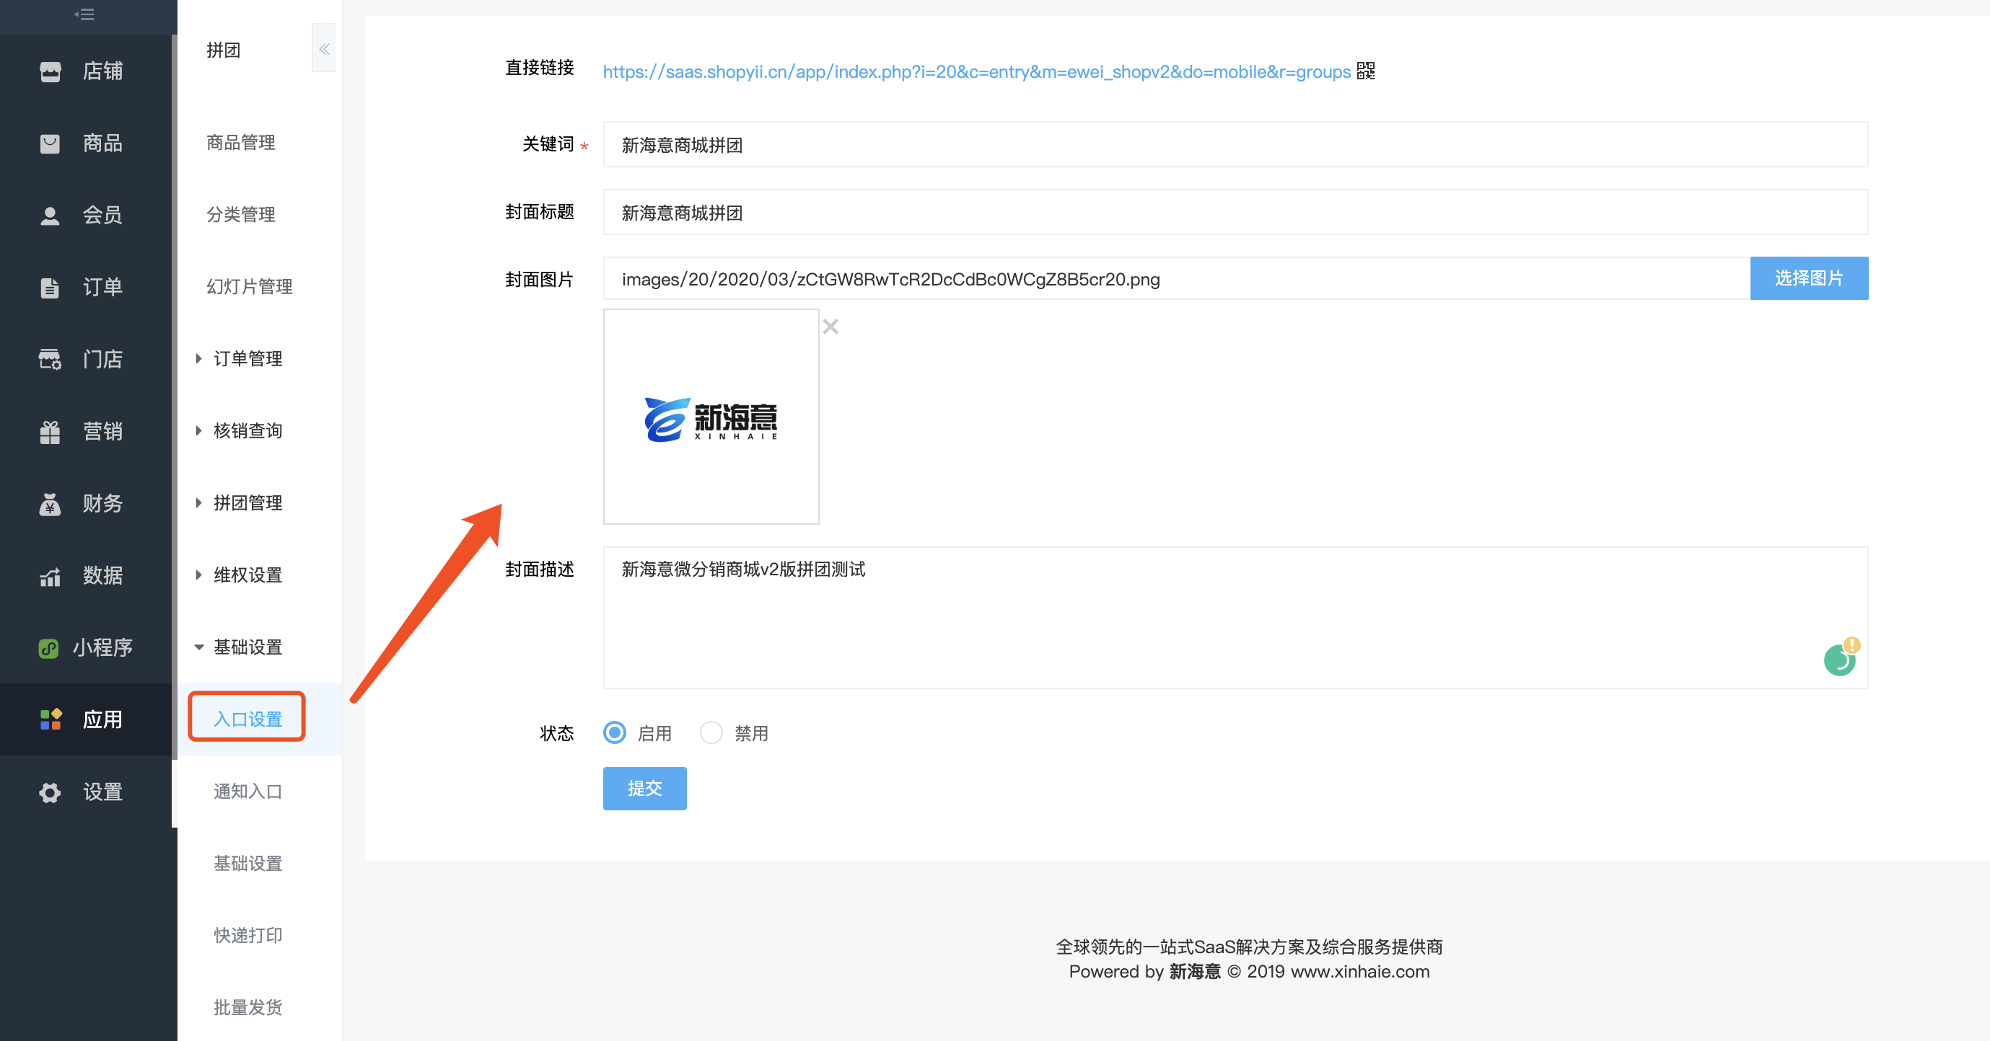Select the 启用 status radio button
This screenshot has width=1990, height=1041.
(x=615, y=733)
